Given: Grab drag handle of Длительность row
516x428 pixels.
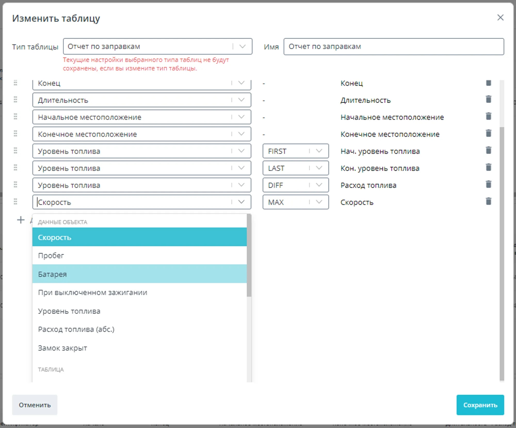Looking at the screenshot, I should click(15, 99).
